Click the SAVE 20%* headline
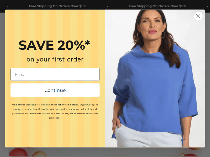Viewport: 210px width, 157px height. coord(54,45)
